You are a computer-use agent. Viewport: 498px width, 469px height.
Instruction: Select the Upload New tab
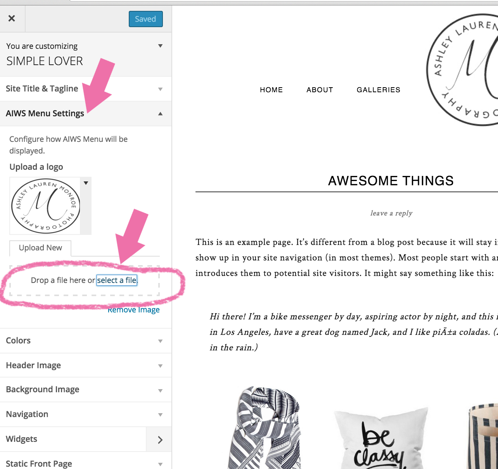40,248
